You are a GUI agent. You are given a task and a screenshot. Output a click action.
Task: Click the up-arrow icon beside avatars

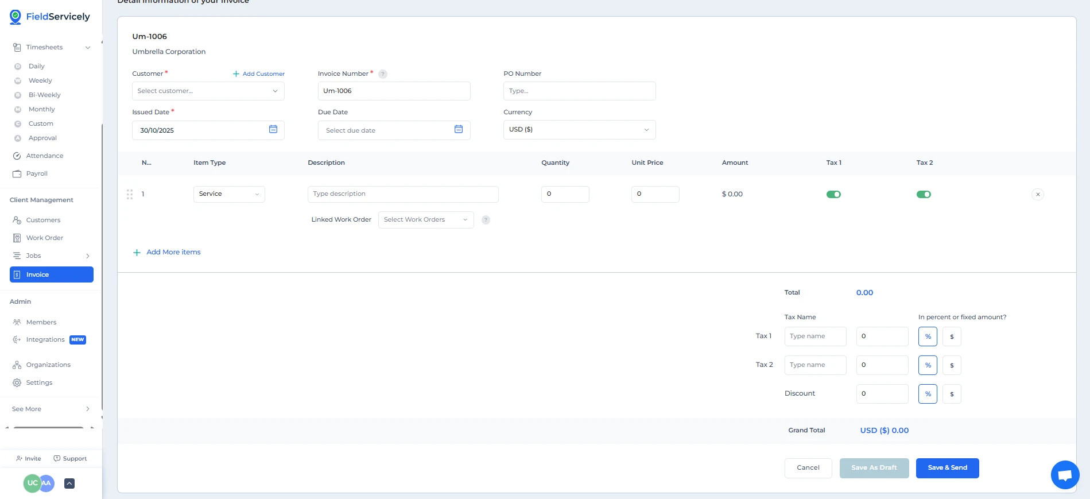tap(69, 483)
